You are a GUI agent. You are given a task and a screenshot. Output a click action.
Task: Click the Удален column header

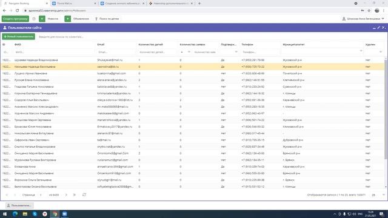pyautogui.click(x=370, y=44)
